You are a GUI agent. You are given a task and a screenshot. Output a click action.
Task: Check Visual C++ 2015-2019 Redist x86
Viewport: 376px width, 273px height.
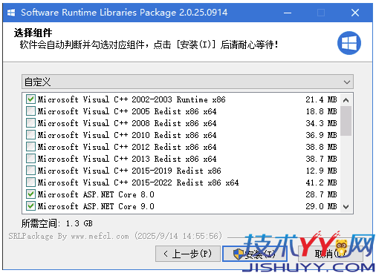30,171
